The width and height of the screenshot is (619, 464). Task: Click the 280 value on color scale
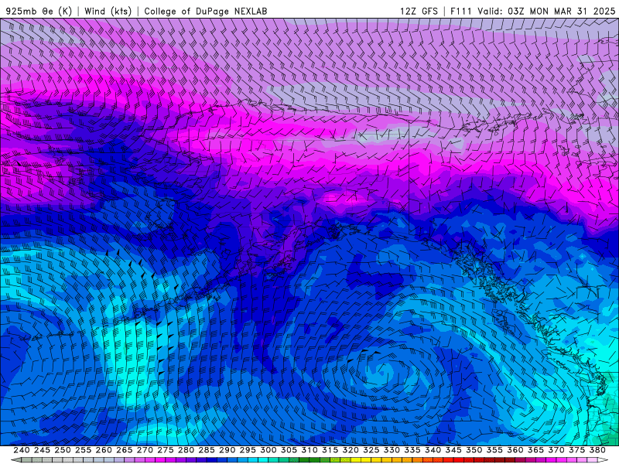[186, 450]
